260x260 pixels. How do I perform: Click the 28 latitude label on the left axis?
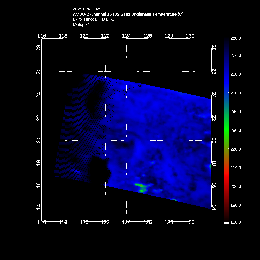pos(38,48)
